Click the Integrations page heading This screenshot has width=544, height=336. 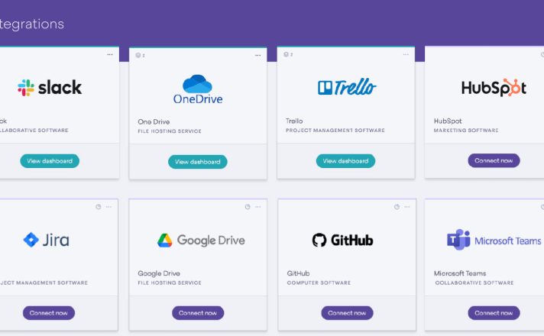(31, 24)
